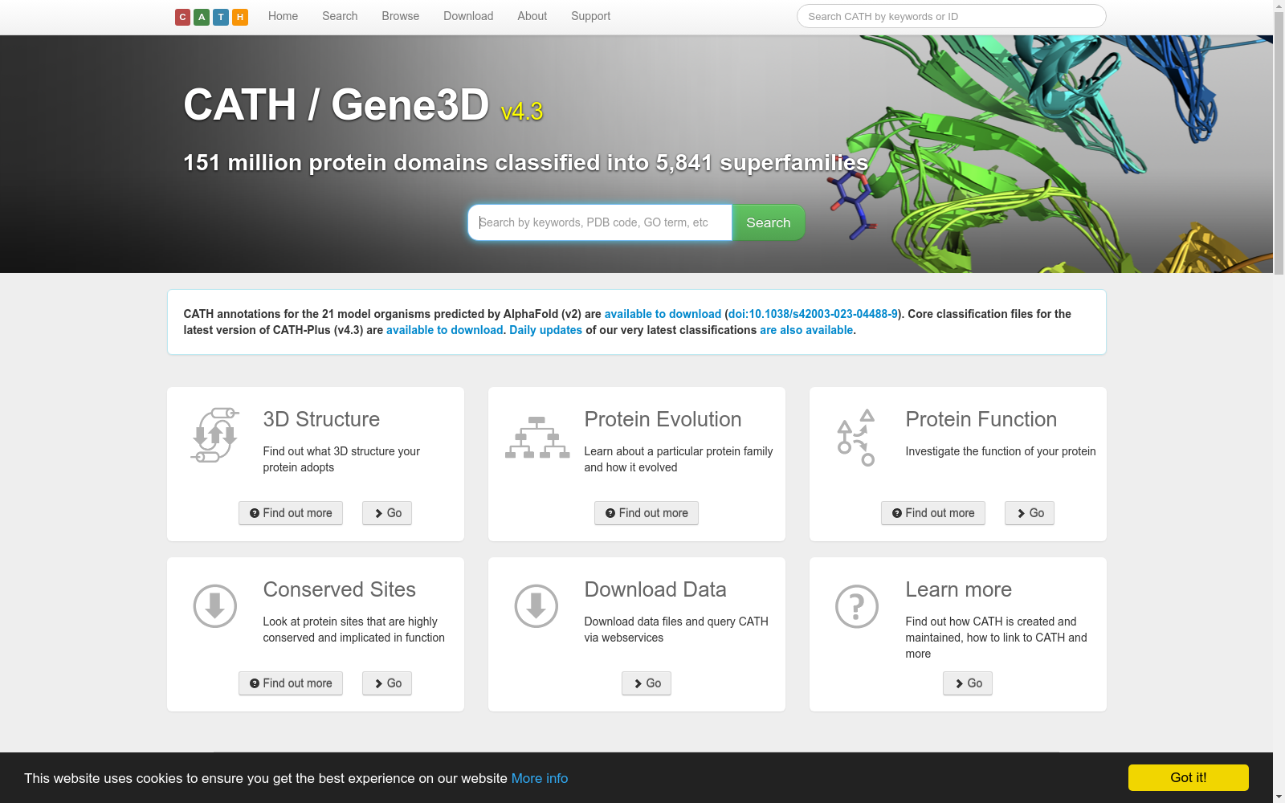Click Find out more under Protein Function
The image size is (1285, 803).
(x=933, y=513)
